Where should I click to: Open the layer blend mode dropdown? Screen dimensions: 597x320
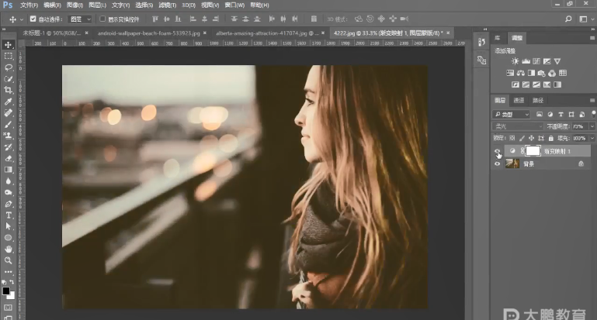point(518,126)
